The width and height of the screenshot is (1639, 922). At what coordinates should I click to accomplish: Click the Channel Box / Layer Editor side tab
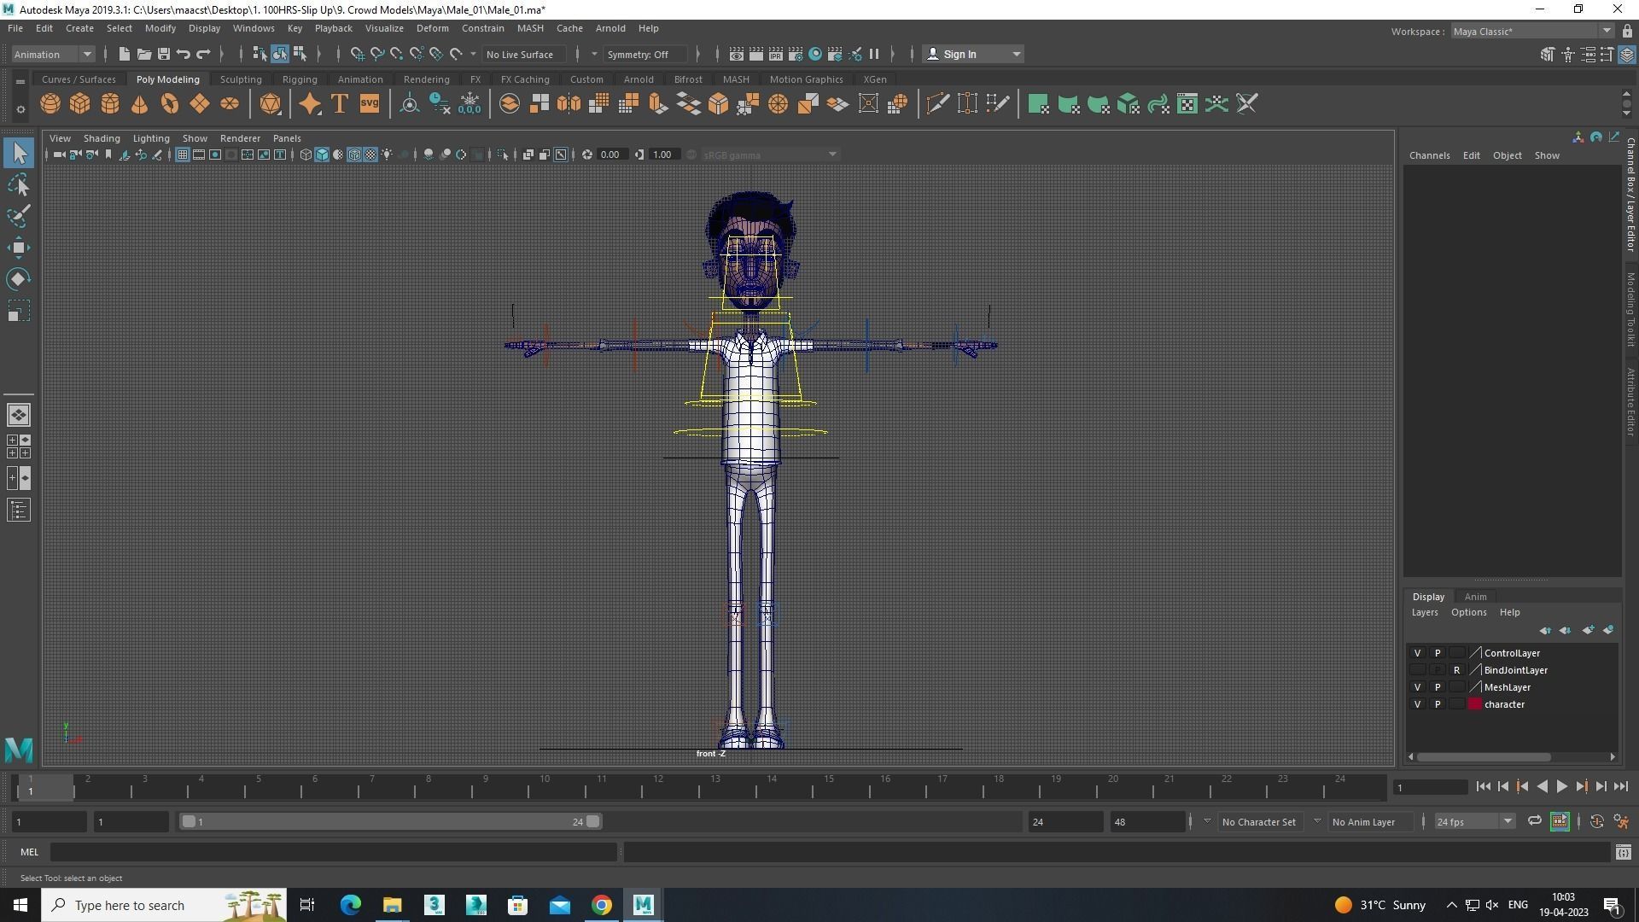coord(1630,194)
